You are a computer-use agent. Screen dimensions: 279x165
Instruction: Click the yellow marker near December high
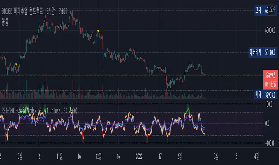(x=98, y=31)
